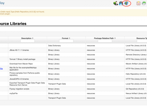Click the gear with green arrow icon
The width and height of the screenshot is (147, 107).
click(x=144, y=3)
